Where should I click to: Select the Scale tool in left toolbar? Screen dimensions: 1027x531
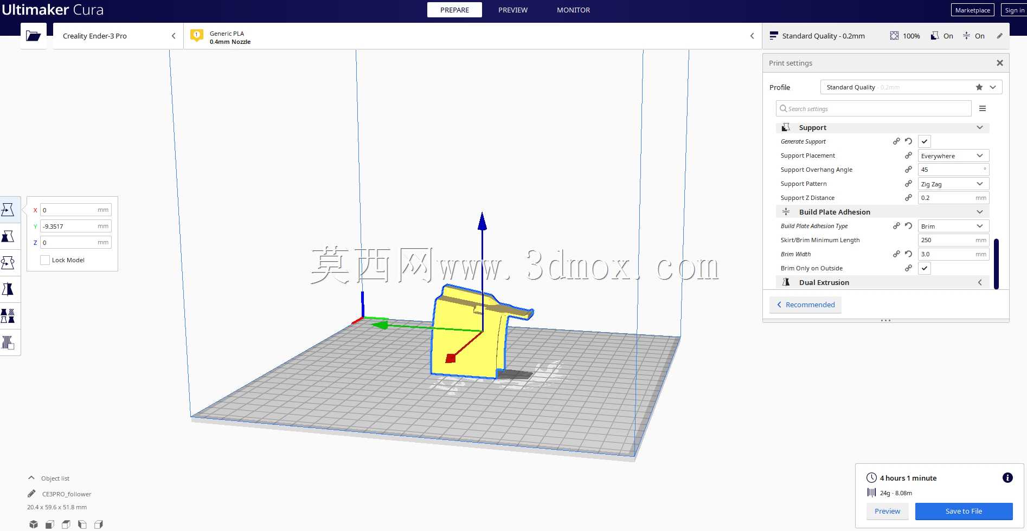click(x=8, y=236)
